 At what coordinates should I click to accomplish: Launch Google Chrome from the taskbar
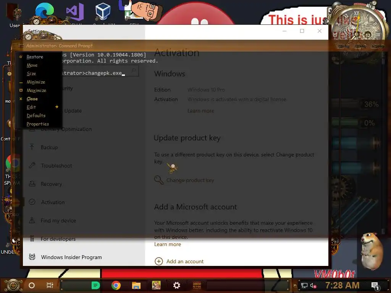tap(116, 285)
